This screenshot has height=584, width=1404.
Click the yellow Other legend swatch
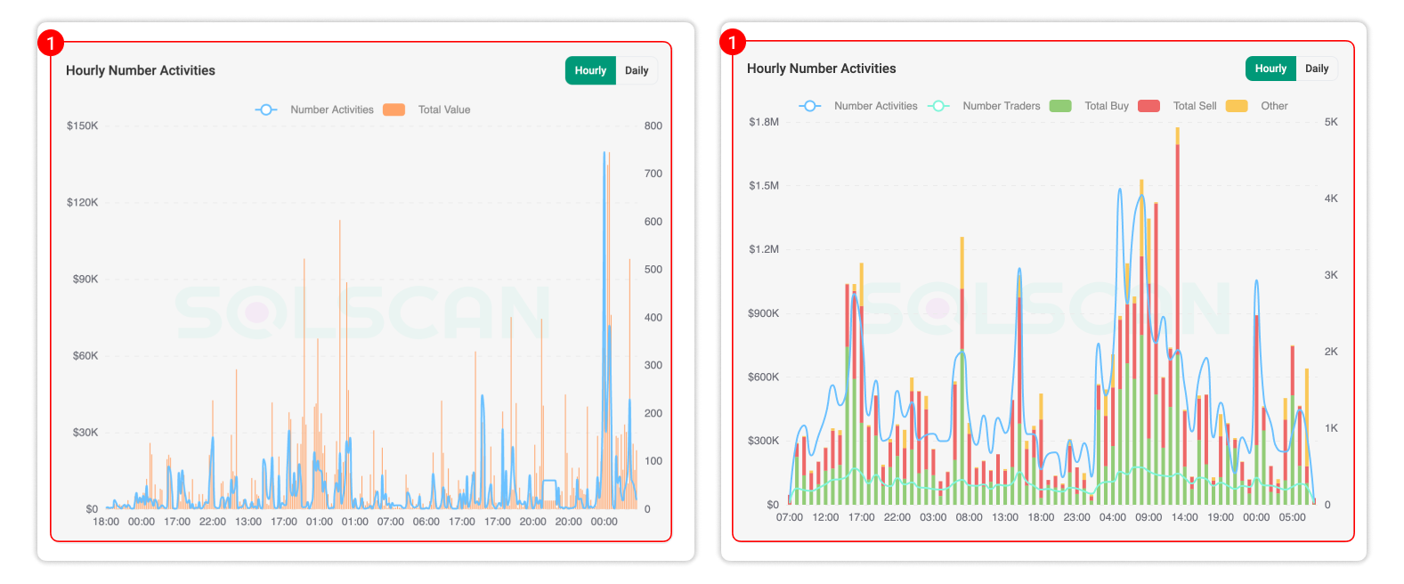tap(1237, 106)
